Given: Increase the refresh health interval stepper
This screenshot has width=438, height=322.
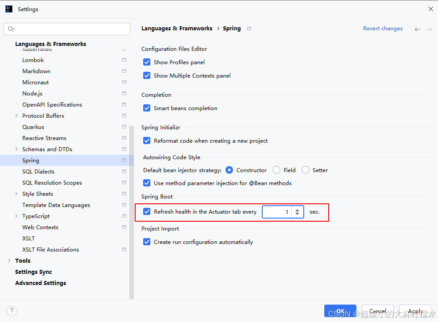Looking at the screenshot, I should (x=298, y=209).
